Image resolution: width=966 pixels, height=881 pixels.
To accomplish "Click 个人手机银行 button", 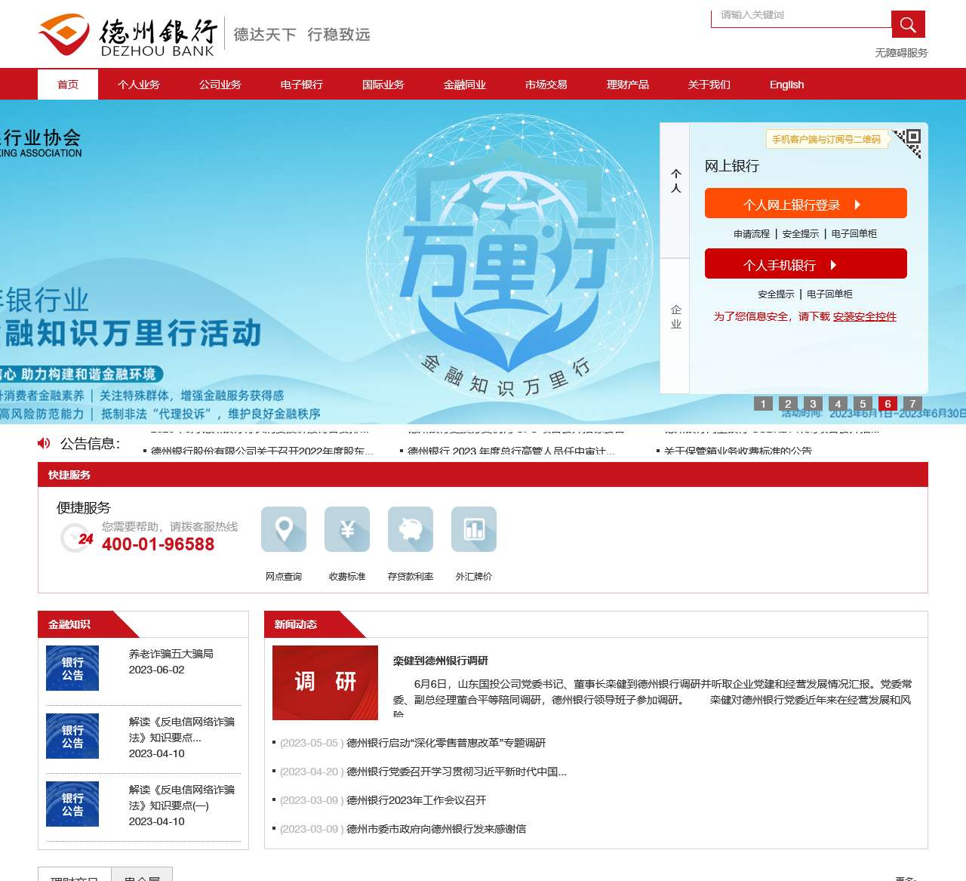I will point(806,264).
